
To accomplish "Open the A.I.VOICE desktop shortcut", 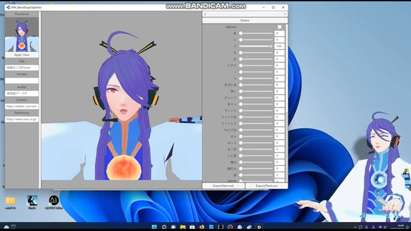I will point(54,201).
